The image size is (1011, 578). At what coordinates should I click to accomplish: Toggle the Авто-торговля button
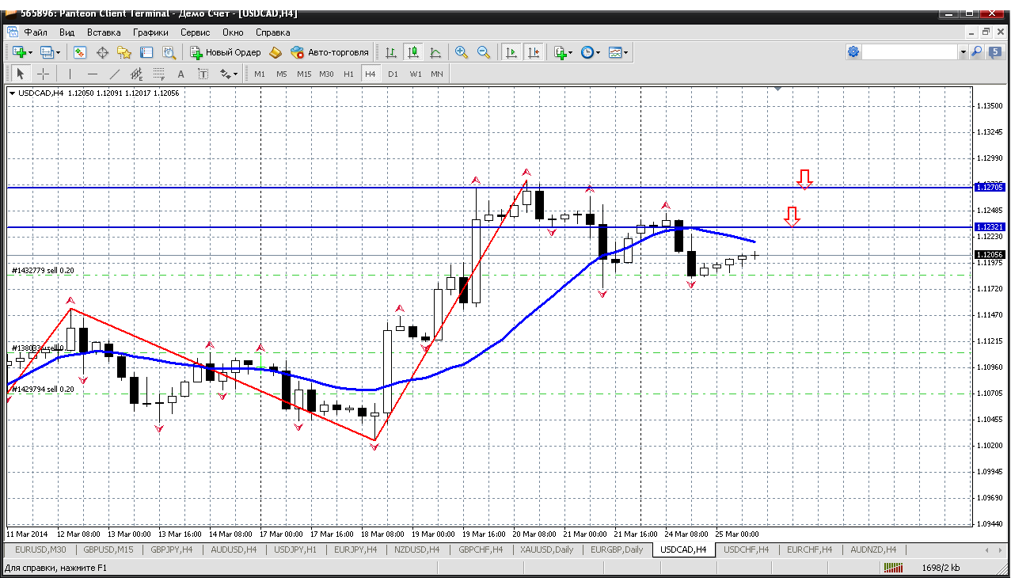330,52
